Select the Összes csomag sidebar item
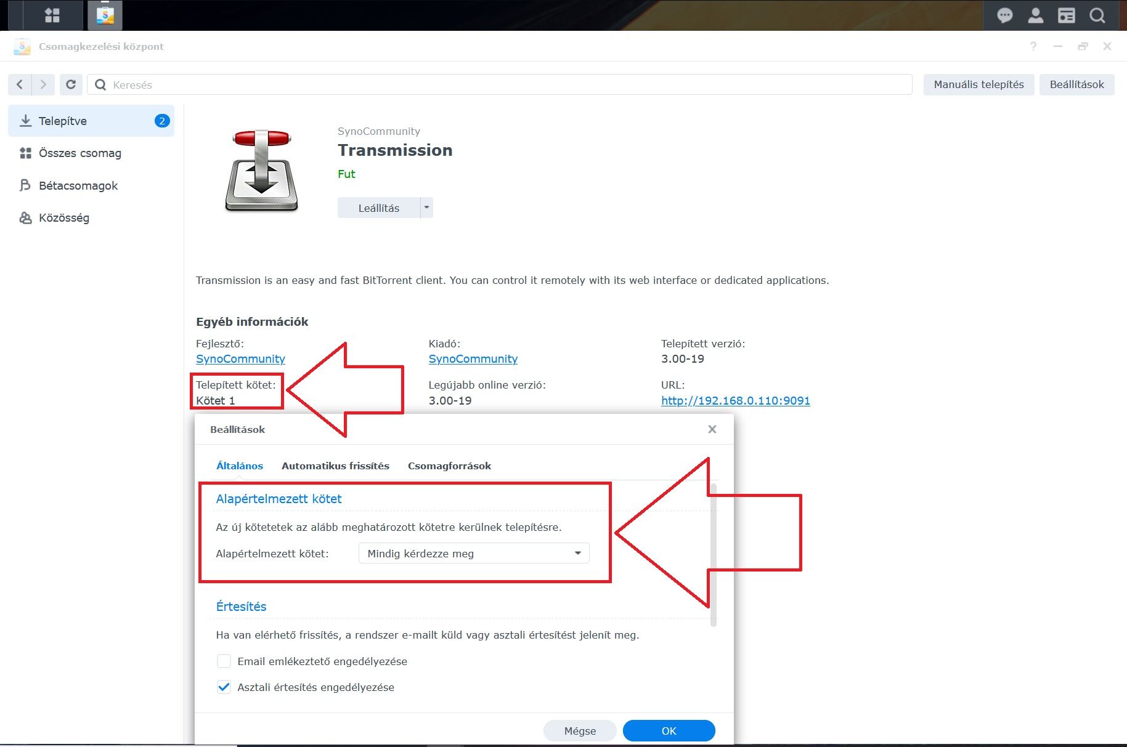The image size is (1127, 747). click(x=91, y=153)
